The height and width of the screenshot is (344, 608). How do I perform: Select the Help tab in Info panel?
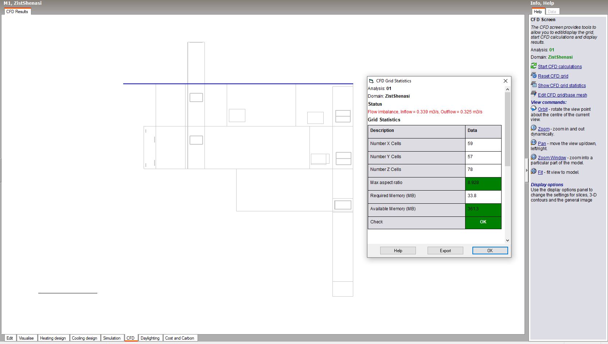(538, 12)
